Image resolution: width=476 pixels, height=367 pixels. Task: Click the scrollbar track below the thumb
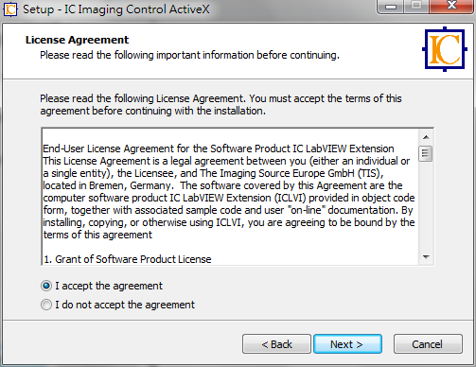(426, 205)
